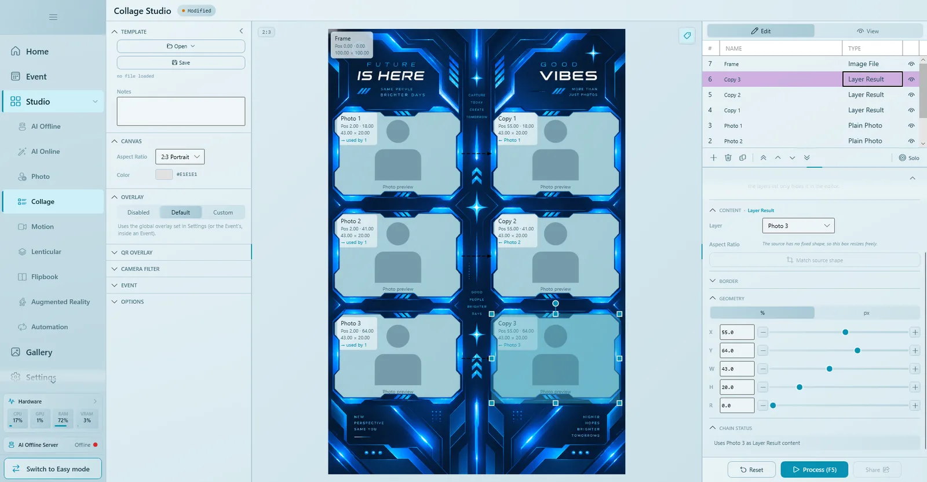The image size is (927, 482).
Task: Click the X position slider handle
Action: pos(845,332)
